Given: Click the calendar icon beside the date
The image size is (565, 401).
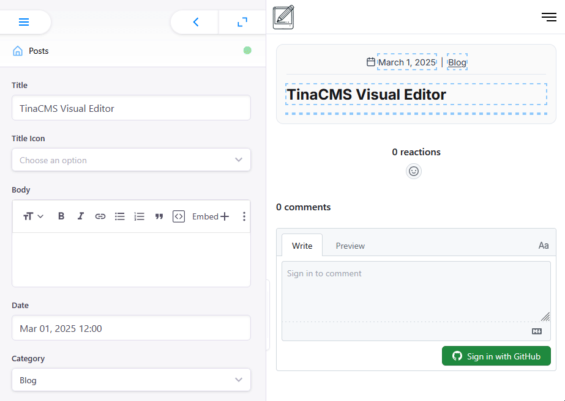Looking at the screenshot, I should pos(371,62).
